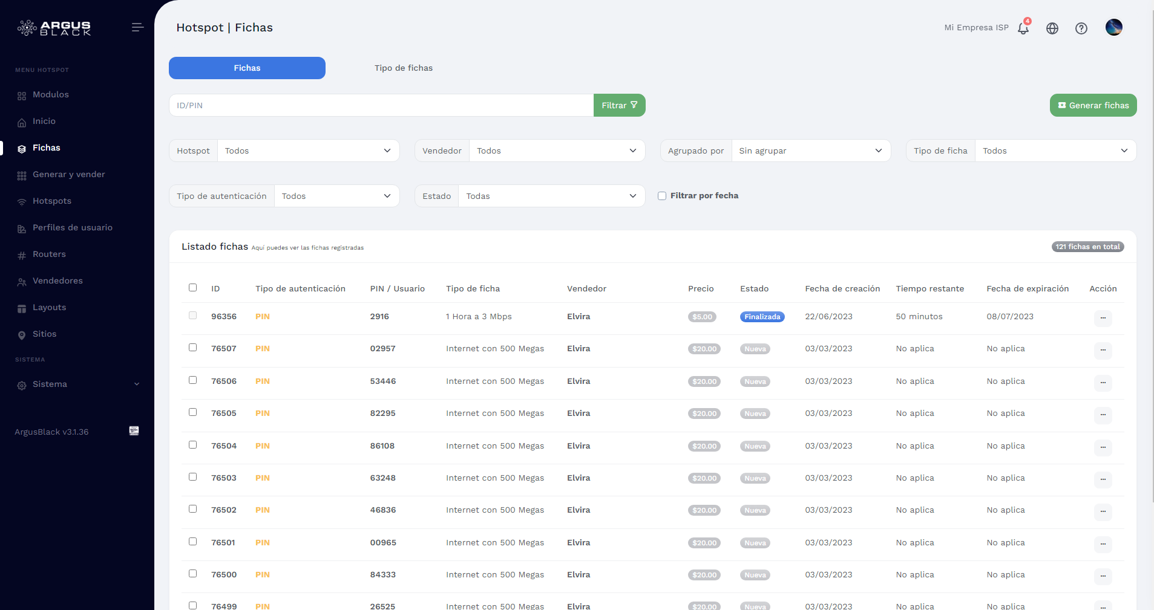The height and width of the screenshot is (610, 1154).
Task: Open the Hotspot filter dropdown
Action: [307, 151]
